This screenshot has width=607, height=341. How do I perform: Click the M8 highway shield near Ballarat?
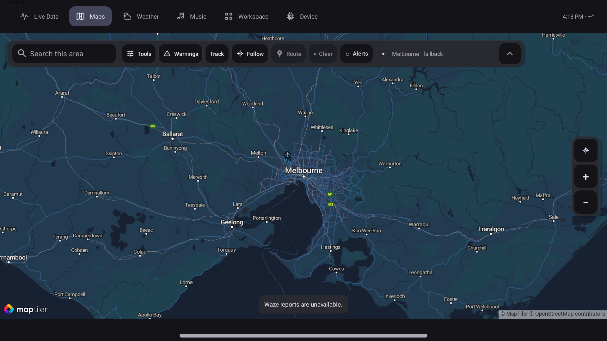pyautogui.click(x=153, y=126)
